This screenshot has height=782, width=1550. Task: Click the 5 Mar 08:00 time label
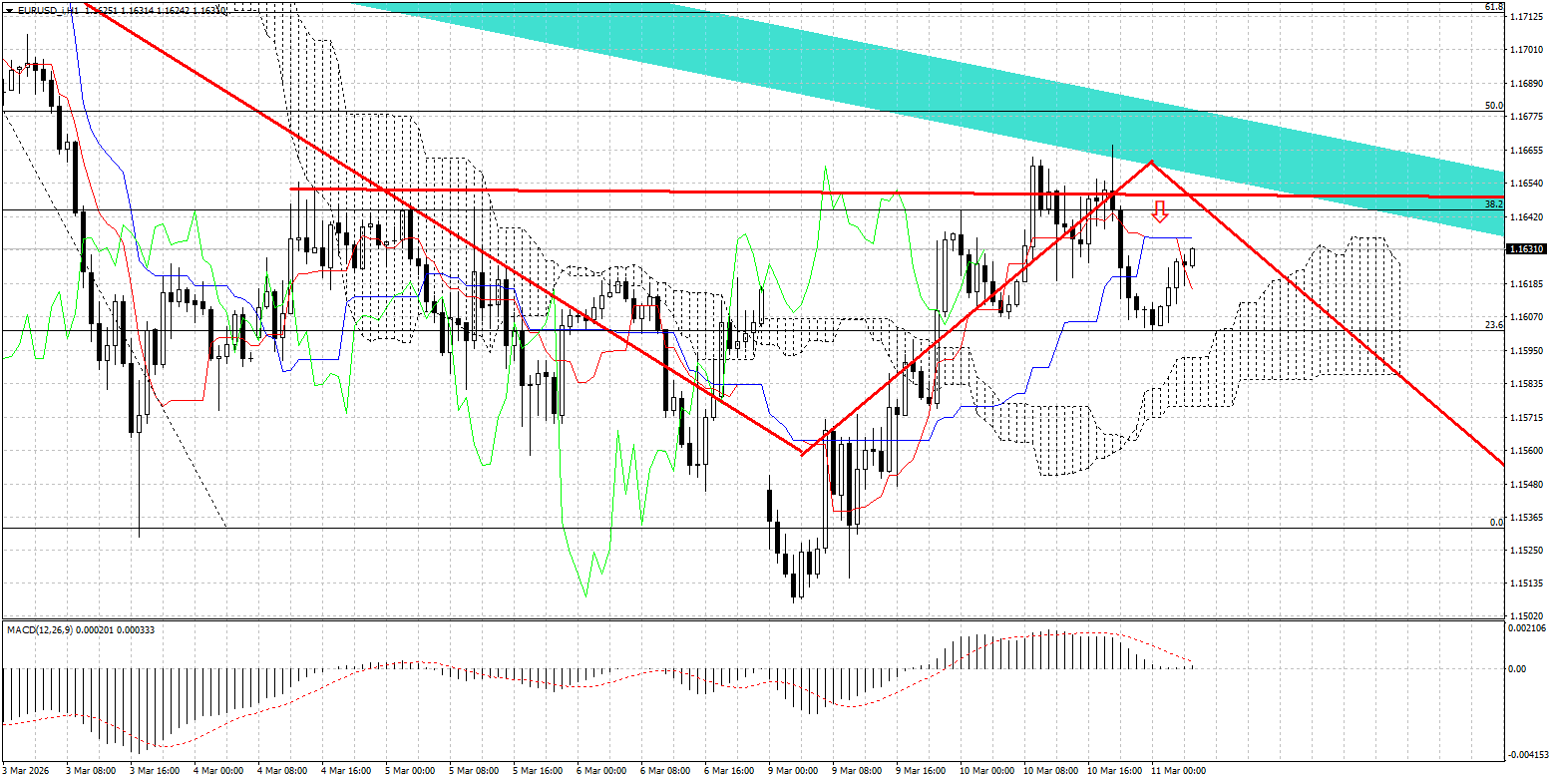click(474, 771)
